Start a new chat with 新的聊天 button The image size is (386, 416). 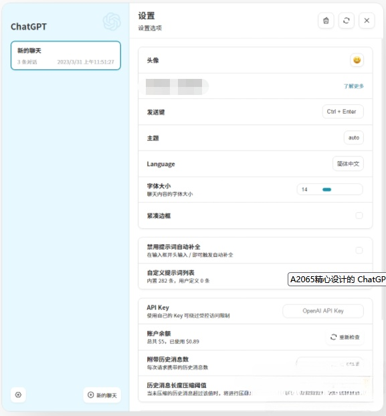[102, 395]
